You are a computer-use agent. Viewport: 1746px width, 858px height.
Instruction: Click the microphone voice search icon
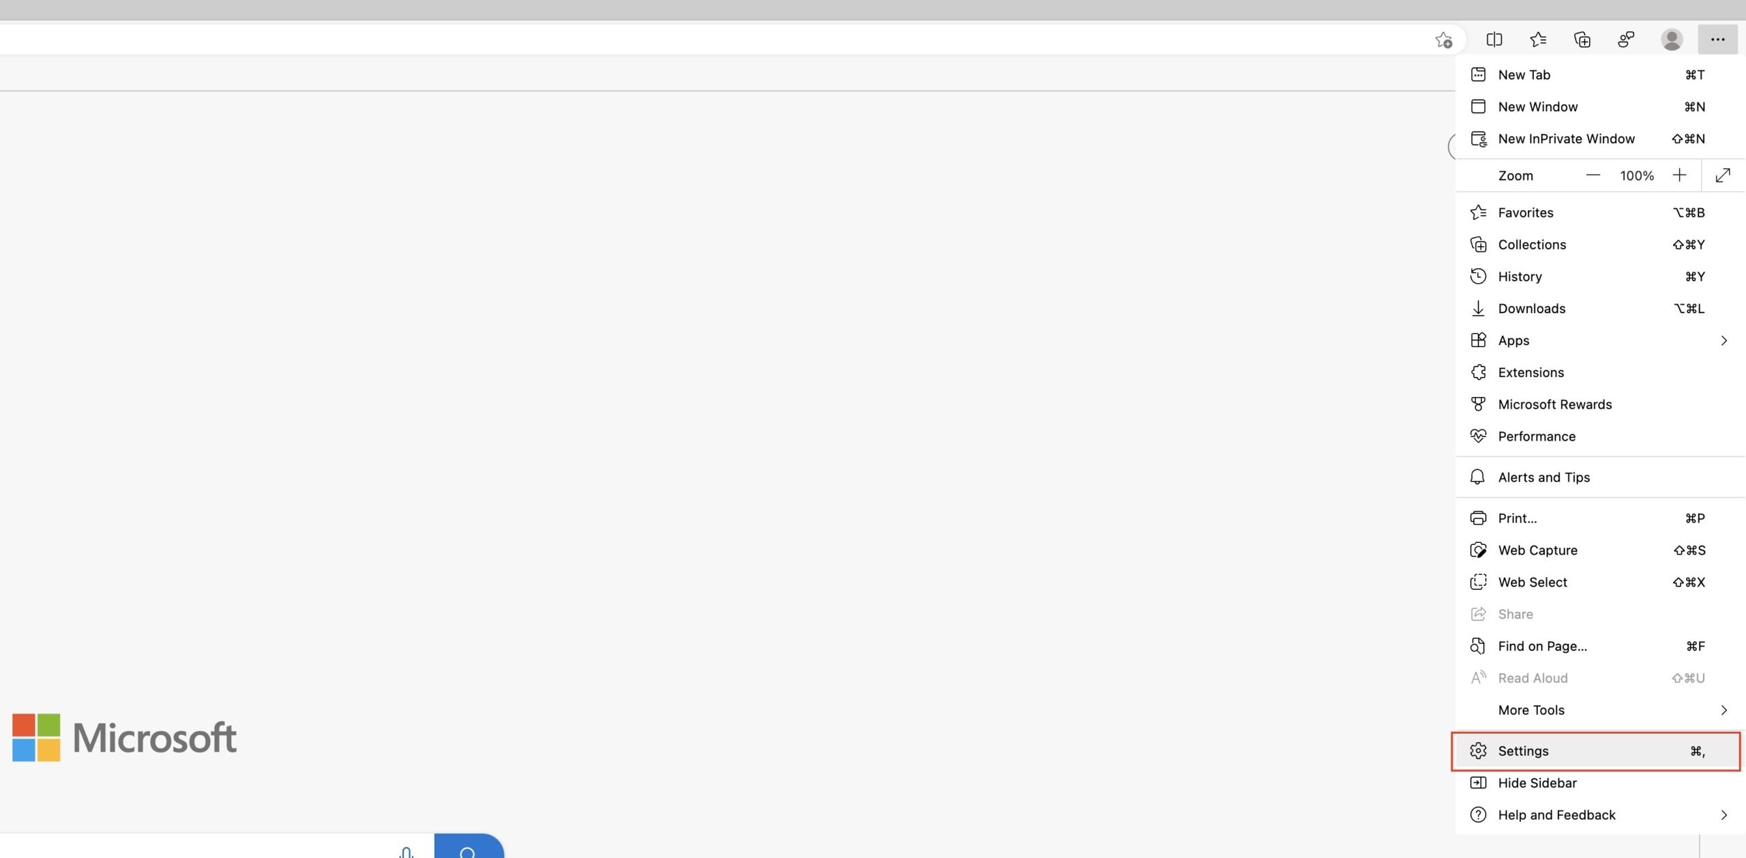(x=406, y=851)
